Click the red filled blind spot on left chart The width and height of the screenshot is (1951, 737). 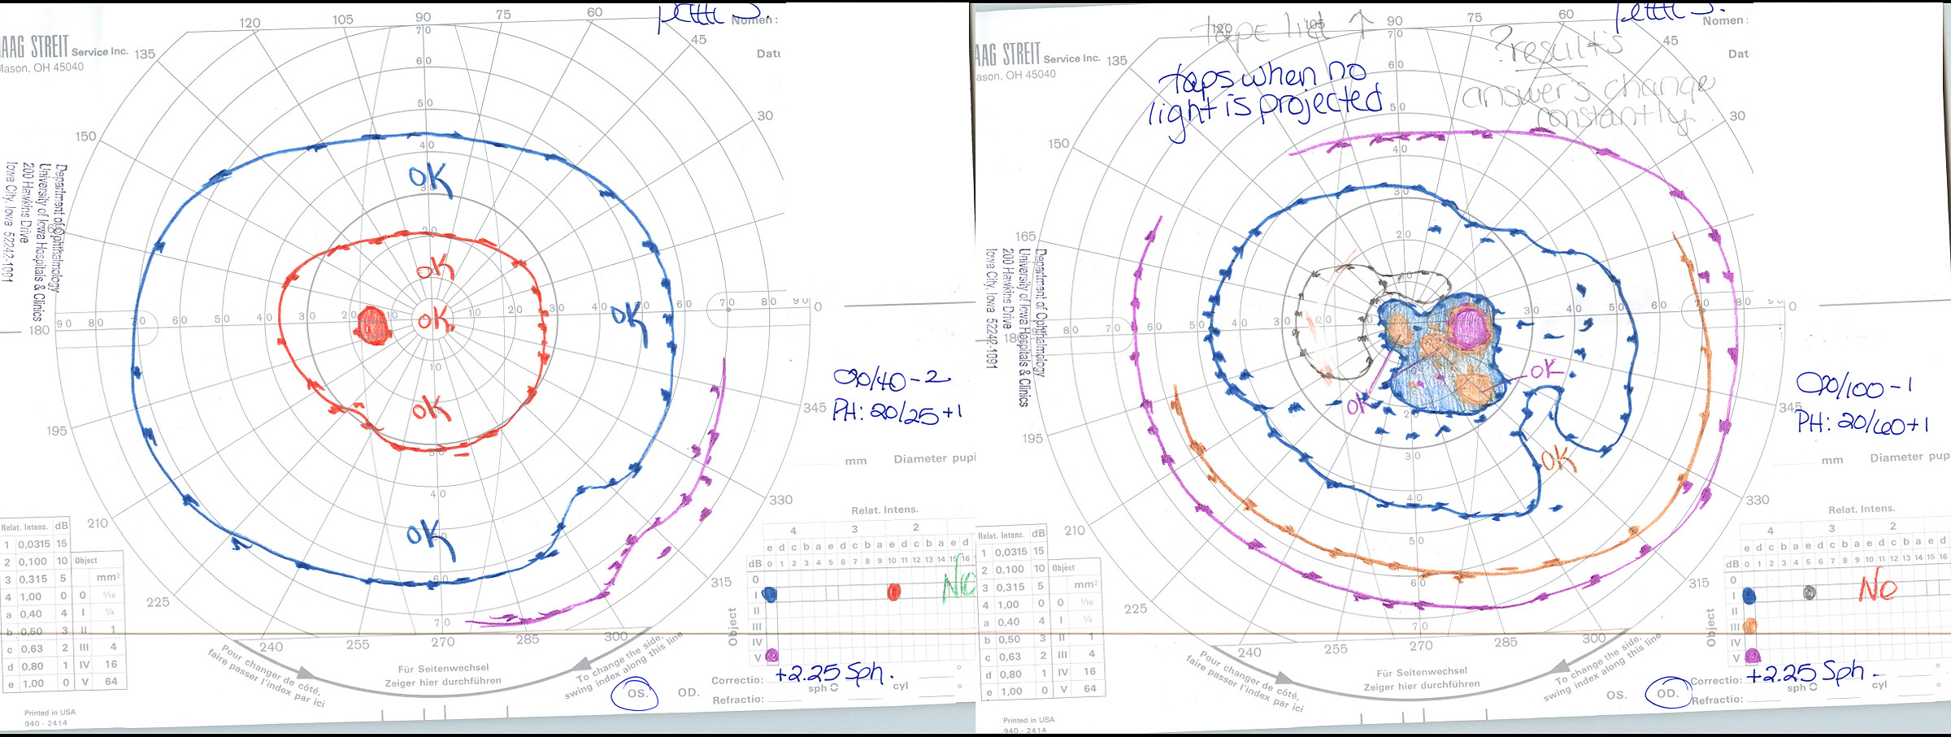373,326
